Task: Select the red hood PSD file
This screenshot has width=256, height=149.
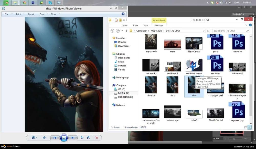Action: point(216,65)
